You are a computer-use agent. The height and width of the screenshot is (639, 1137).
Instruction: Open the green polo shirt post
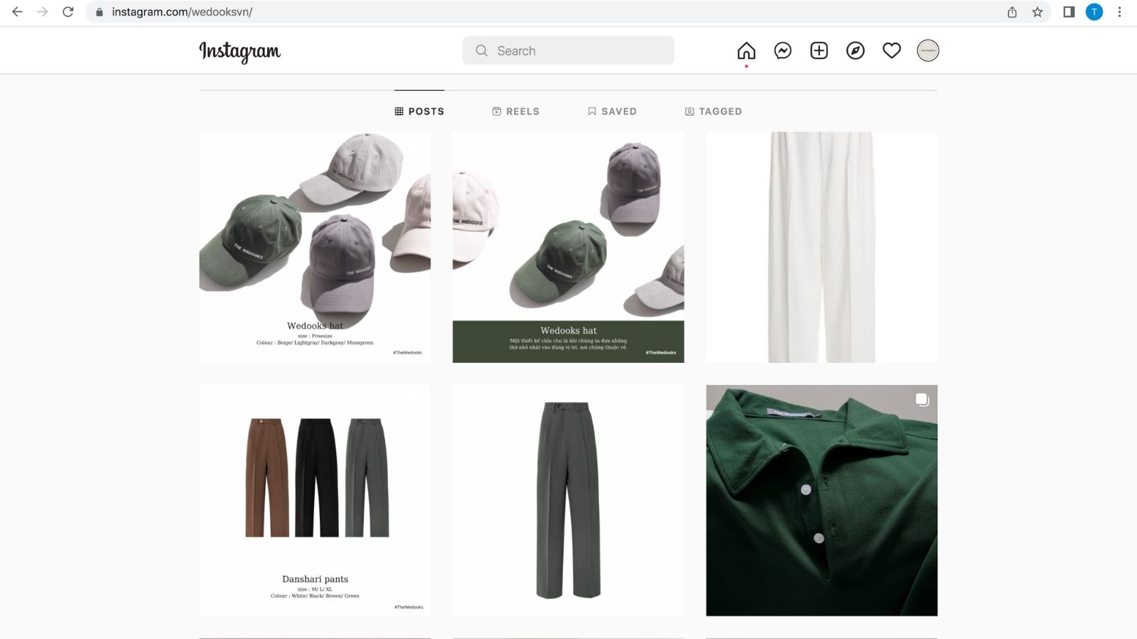click(x=821, y=501)
